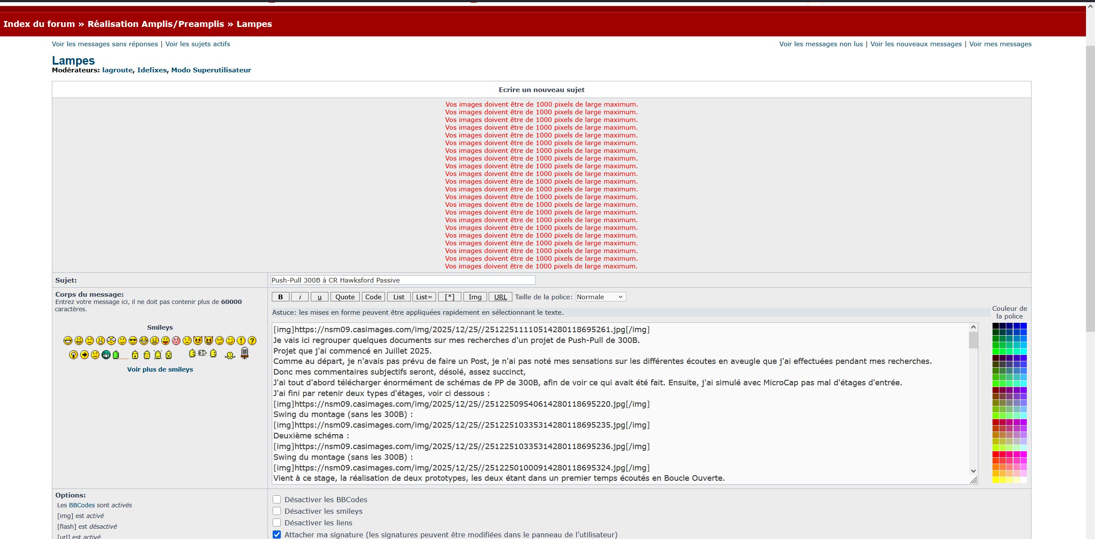The image size is (1095, 539).
Task: Insert the pink blushing smiley
Action: tap(176, 341)
